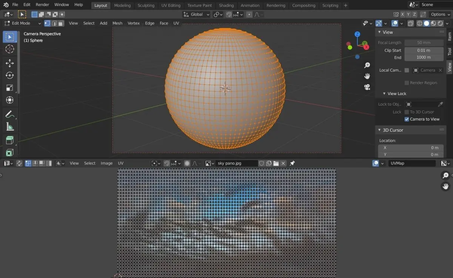Activate the Move tool
The width and height of the screenshot is (453, 278).
[x=10, y=63]
